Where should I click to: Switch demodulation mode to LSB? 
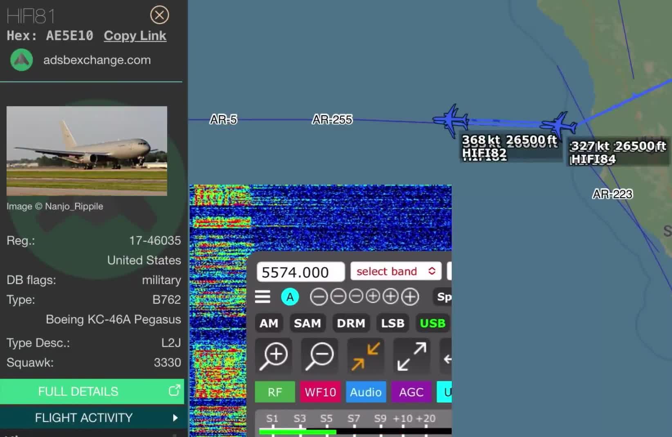click(x=392, y=323)
